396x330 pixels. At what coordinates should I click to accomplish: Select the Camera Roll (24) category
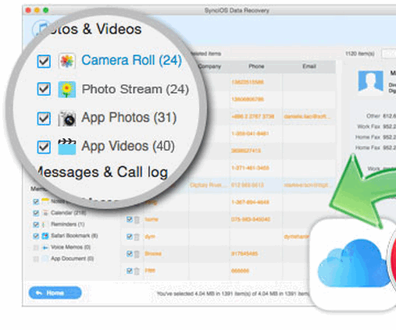point(131,60)
